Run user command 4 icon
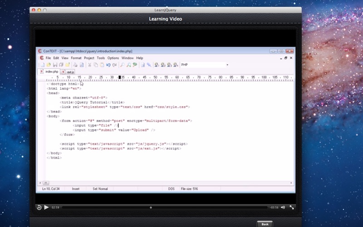Image resolution: width=363 pixels, height=227 pixels. coord(176,65)
